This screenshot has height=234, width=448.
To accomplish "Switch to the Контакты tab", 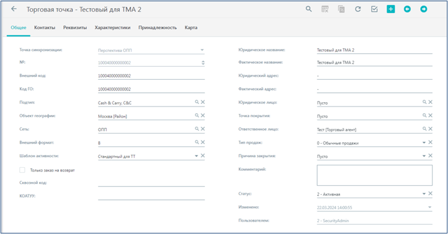I will [x=45, y=28].
